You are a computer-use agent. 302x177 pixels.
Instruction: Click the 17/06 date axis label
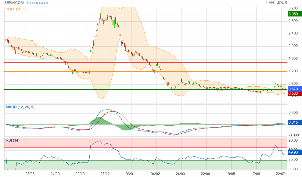255,174
